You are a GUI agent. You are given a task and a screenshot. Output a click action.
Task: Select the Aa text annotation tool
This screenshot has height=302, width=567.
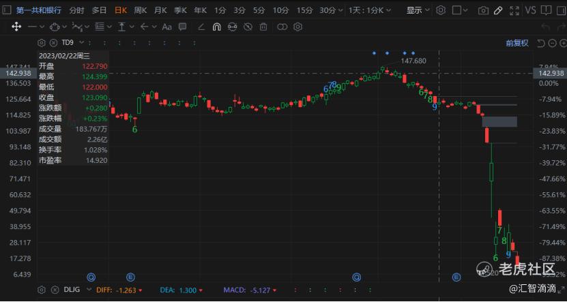click(x=166, y=27)
